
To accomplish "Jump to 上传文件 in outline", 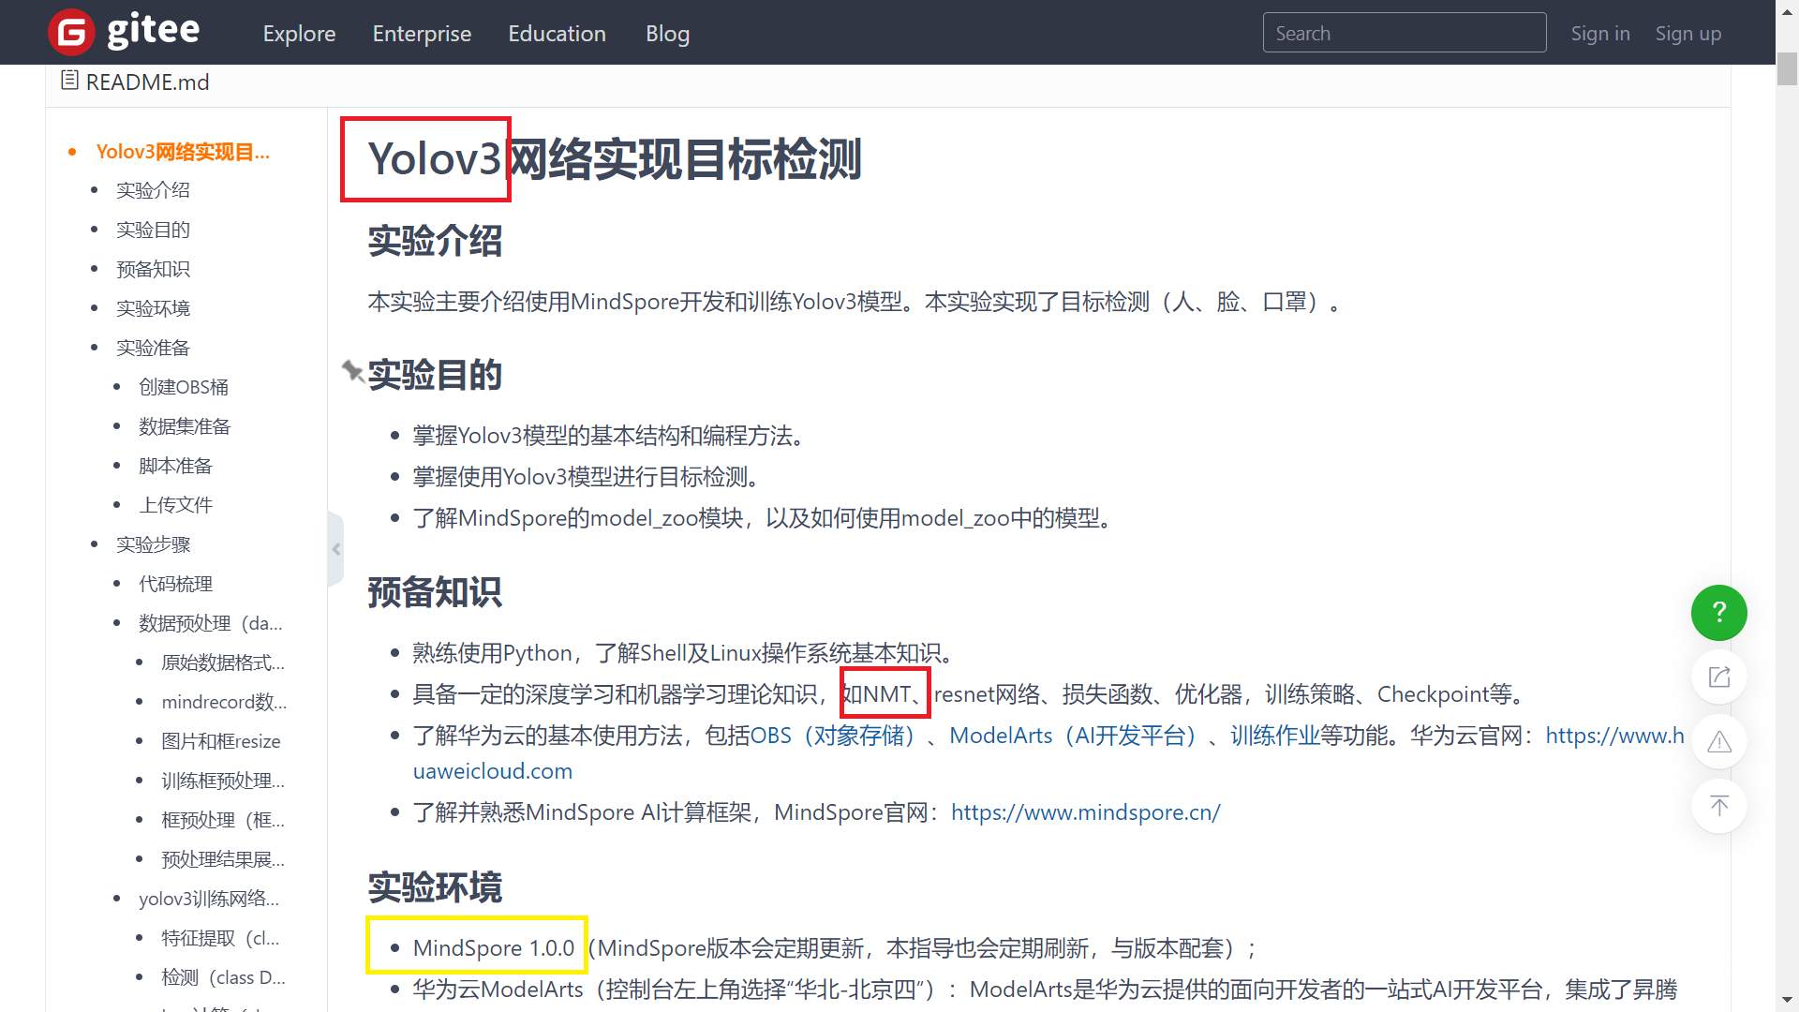I will pos(175,506).
